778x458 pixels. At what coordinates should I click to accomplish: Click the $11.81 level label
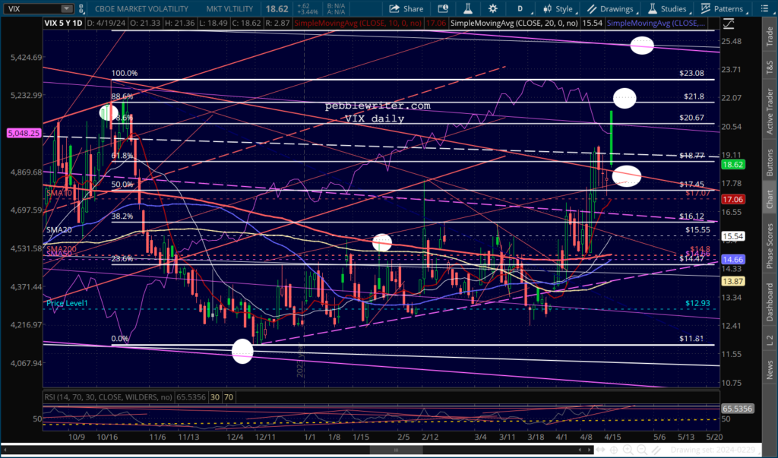691,339
